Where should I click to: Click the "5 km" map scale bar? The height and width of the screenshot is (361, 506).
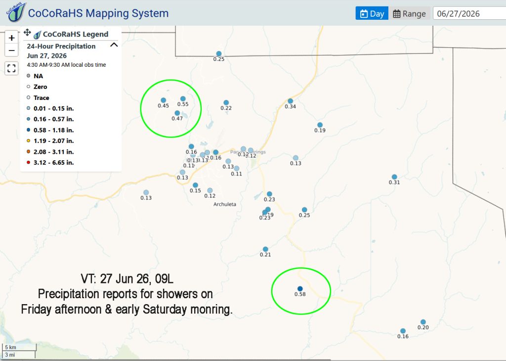pyautogui.click(x=19, y=348)
